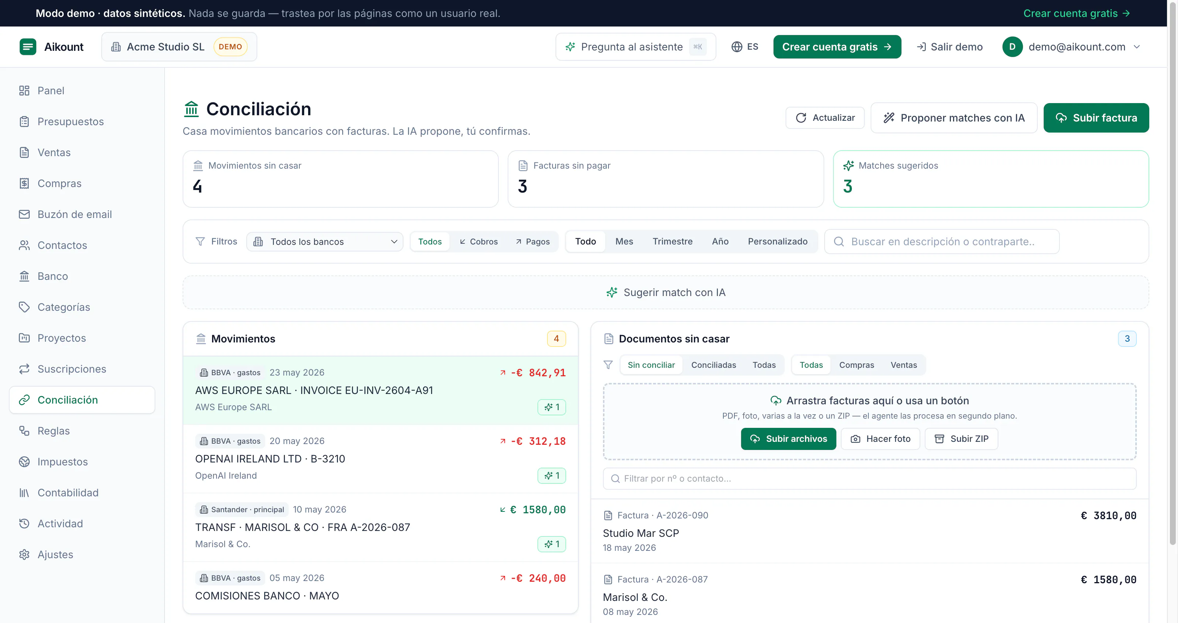Open the Acme Studio SL company switcher

point(179,47)
